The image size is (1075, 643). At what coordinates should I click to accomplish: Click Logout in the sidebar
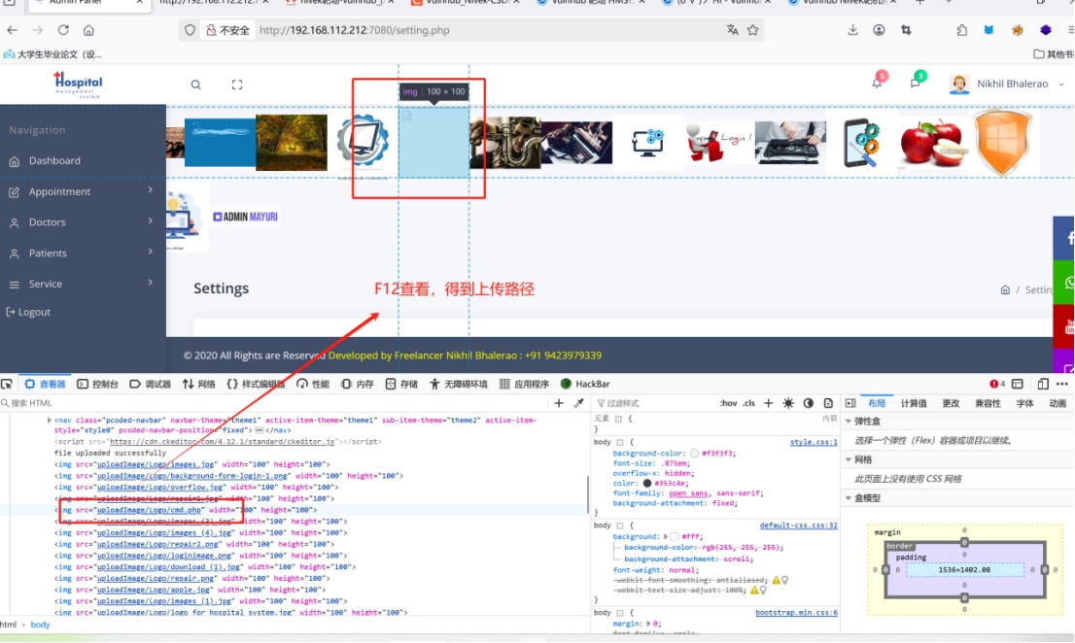click(28, 312)
